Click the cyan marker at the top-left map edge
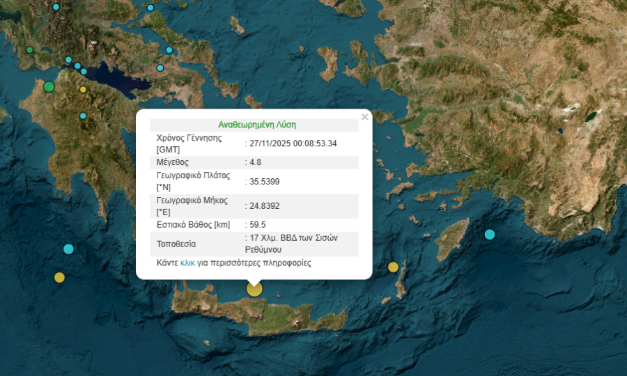Image resolution: width=627 pixels, height=376 pixels. pos(56,7)
